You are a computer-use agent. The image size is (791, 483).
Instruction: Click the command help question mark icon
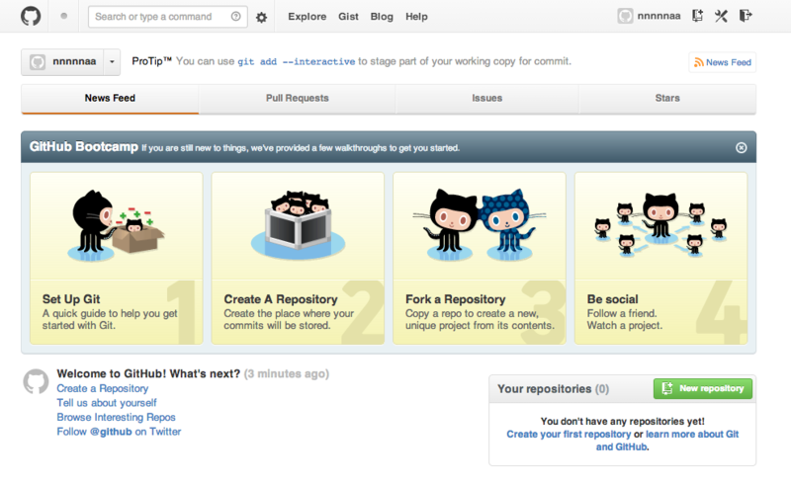[235, 16]
